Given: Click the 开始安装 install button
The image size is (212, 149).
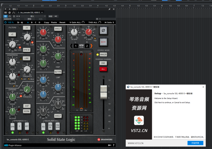Looking at the screenshot, I should [195, 143].
